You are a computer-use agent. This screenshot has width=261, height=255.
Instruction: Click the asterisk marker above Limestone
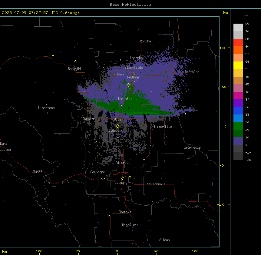click(46, 105)
